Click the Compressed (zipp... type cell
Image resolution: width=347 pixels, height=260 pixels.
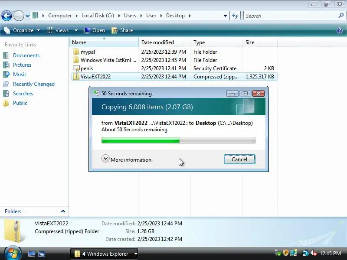tap(216, 77)
